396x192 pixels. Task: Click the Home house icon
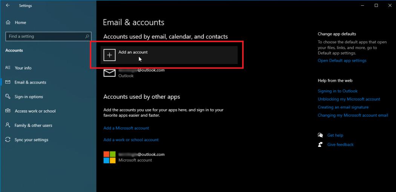click(8, 23)
